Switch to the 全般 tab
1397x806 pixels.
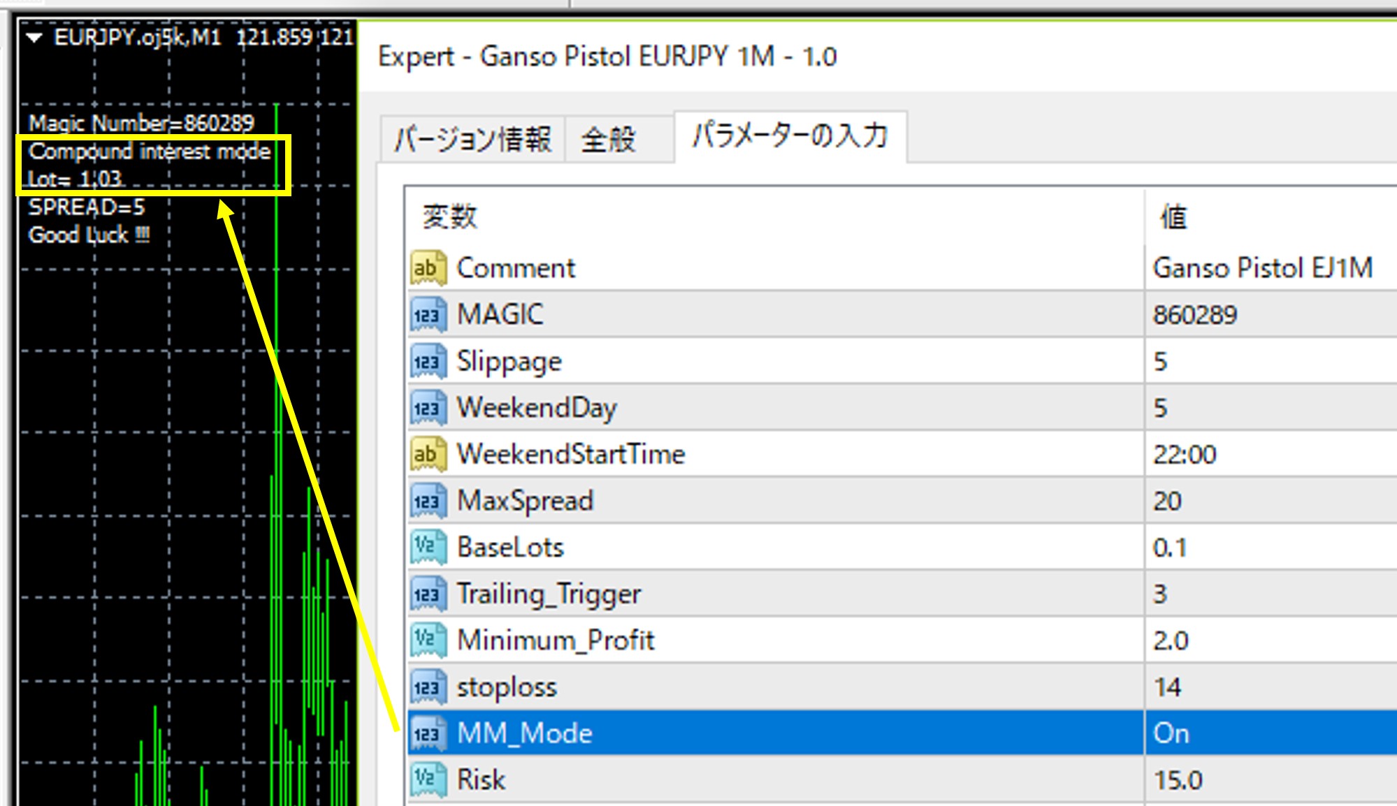point(609,139)
